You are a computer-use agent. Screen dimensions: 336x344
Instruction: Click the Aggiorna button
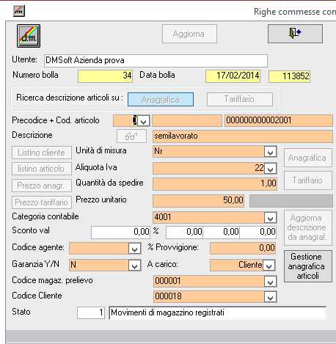tap(189, 34)
